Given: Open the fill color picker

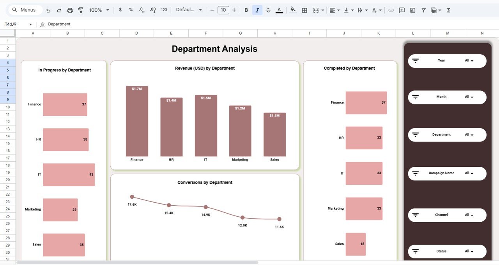Looking at the screenshot, I should pyautogui.click(x=293, y=10).
